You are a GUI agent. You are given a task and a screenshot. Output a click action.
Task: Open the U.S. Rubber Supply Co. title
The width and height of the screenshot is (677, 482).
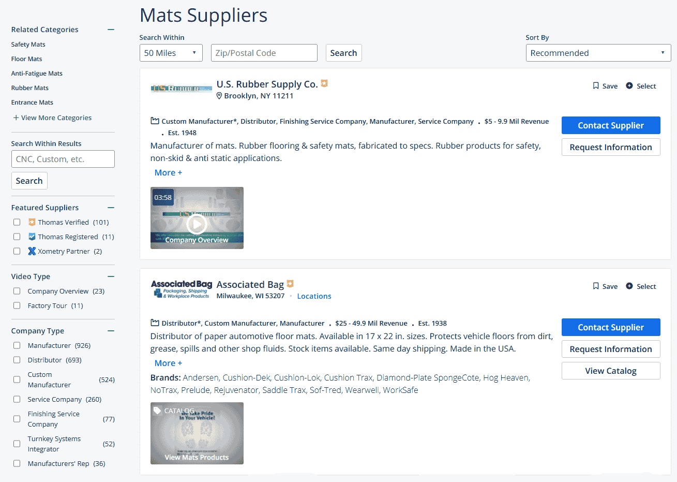coord(267,84)
